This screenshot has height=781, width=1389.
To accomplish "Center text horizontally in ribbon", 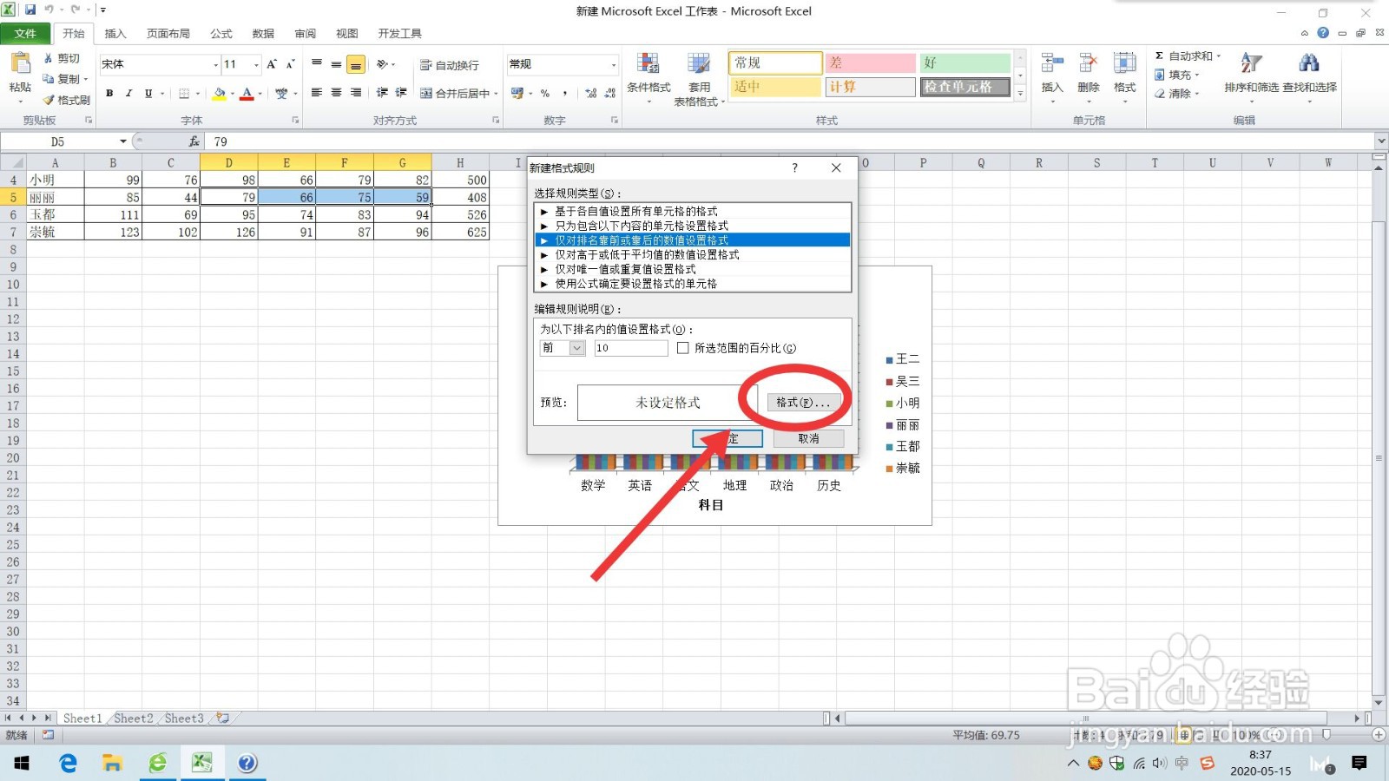I will 336,93.
